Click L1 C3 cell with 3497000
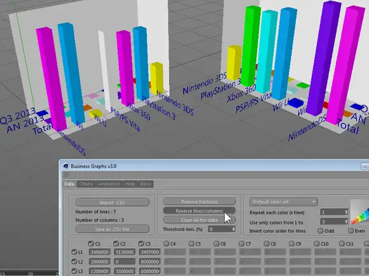Image resolution: width=369 pixels, height=276 pixels. pyautogui.click(x=150, y=252)
